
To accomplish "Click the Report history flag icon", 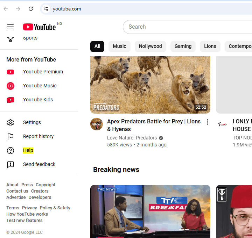I will pos(10,137).
